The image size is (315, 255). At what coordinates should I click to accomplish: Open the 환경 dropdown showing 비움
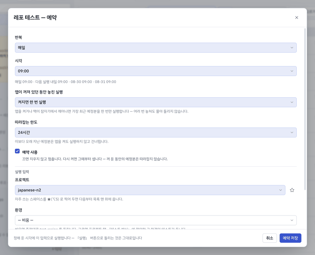click(156, 220)
